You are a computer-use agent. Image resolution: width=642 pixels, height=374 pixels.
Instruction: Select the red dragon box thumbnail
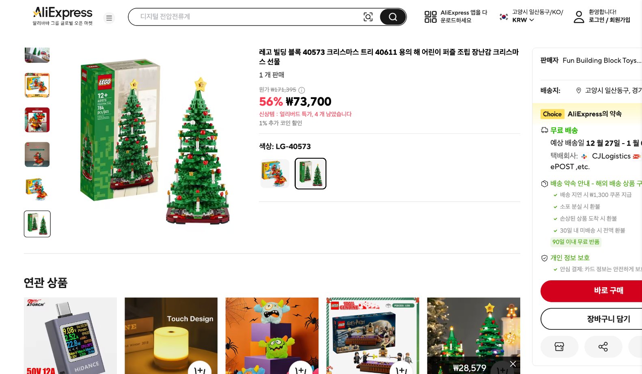click(37, 120)
